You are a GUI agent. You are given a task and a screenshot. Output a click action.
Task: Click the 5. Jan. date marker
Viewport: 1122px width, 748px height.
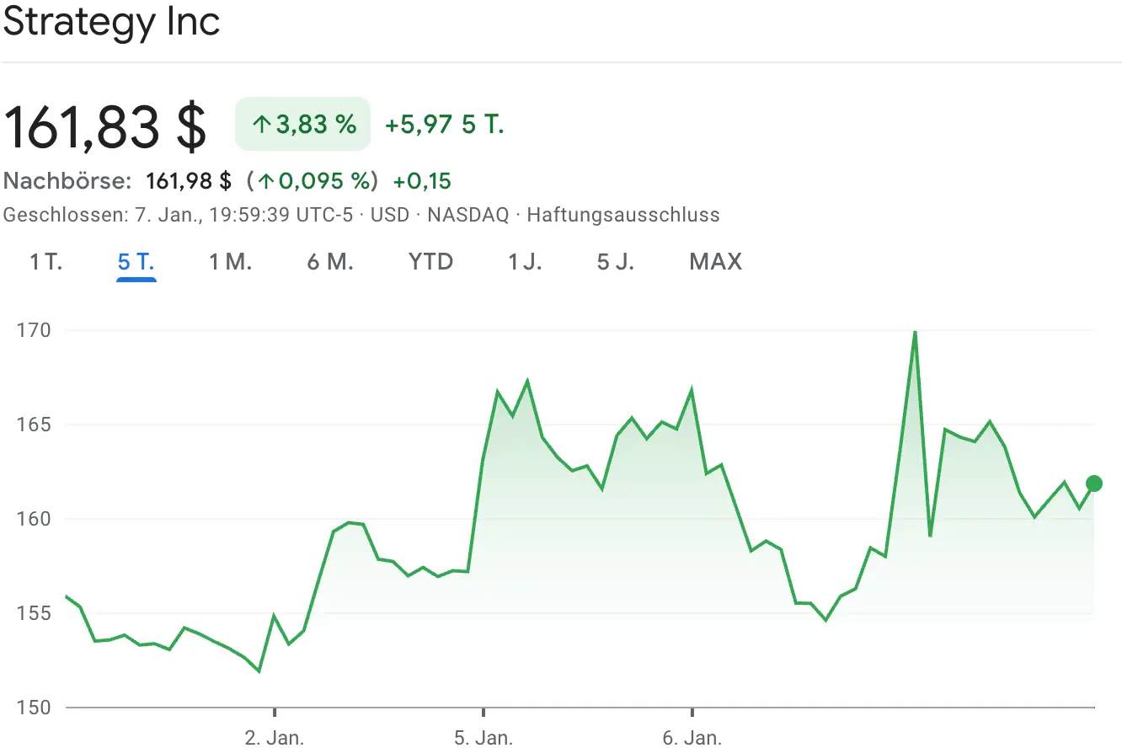coord(484,738)
